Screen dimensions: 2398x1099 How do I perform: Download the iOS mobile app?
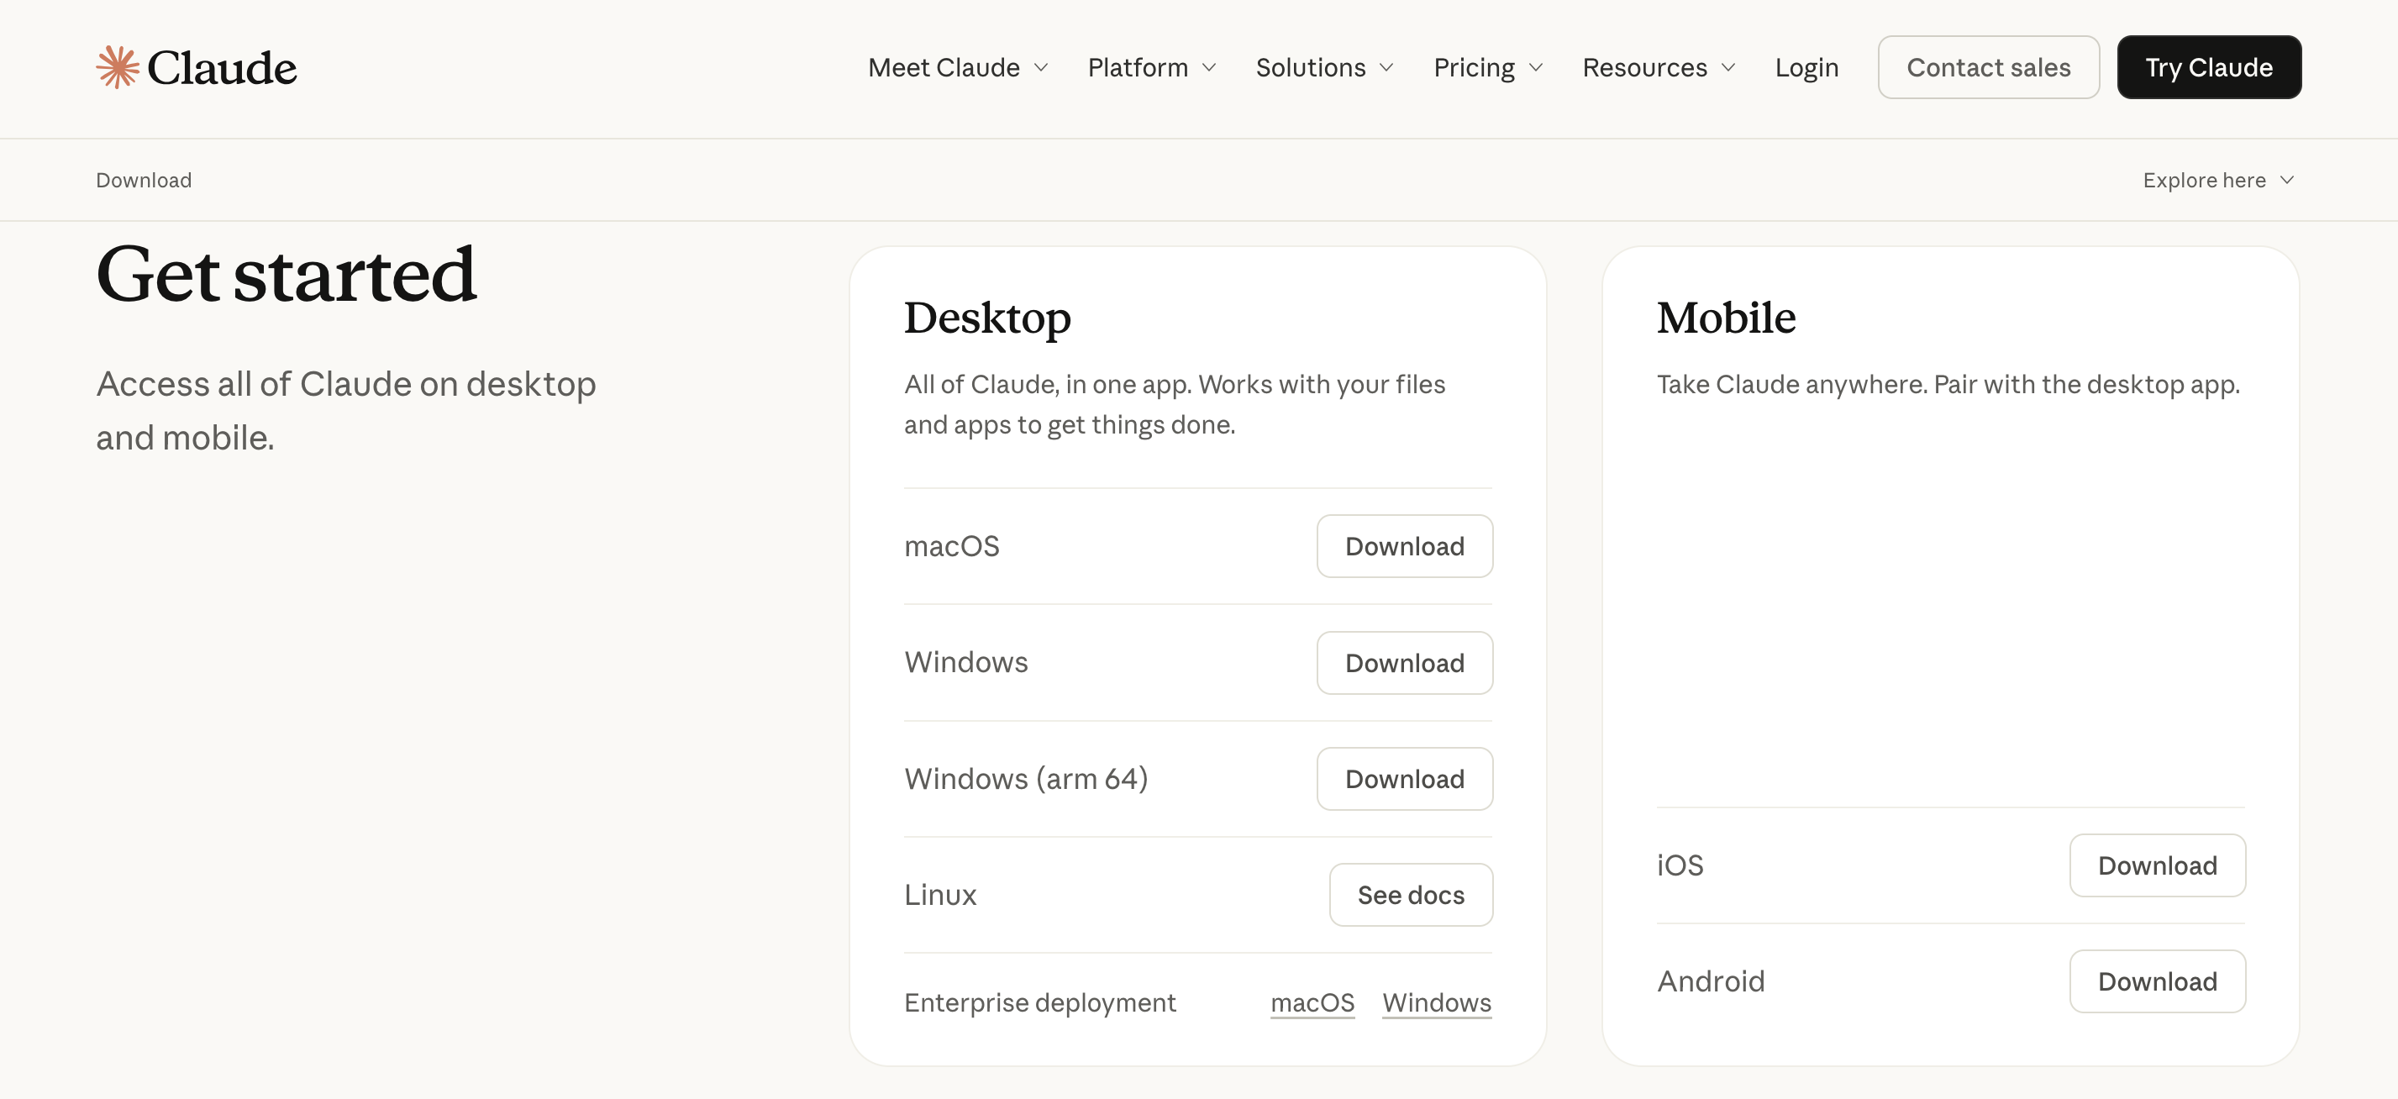tap(2157, 865)
